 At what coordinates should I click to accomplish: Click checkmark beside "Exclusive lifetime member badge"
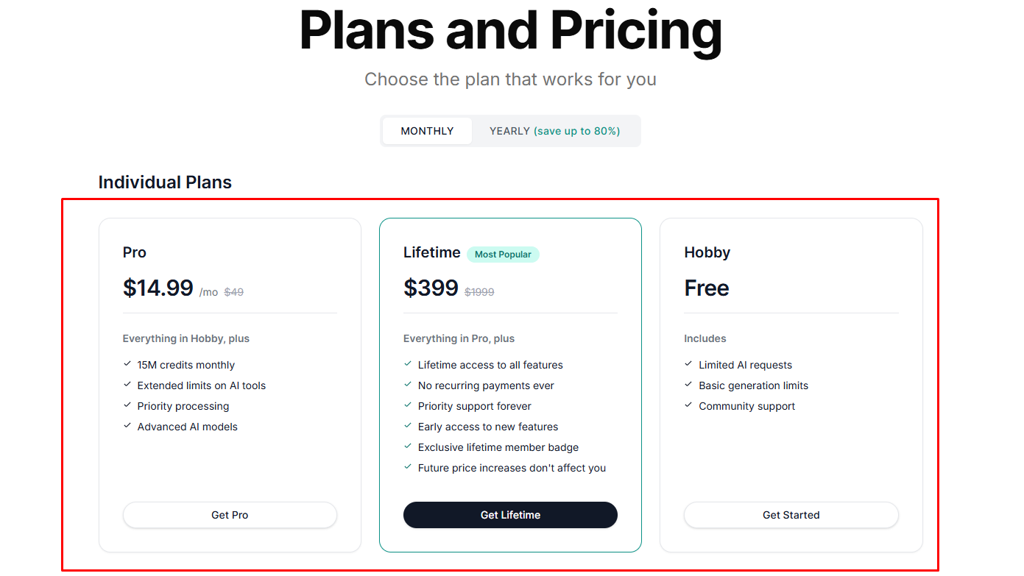408,447
